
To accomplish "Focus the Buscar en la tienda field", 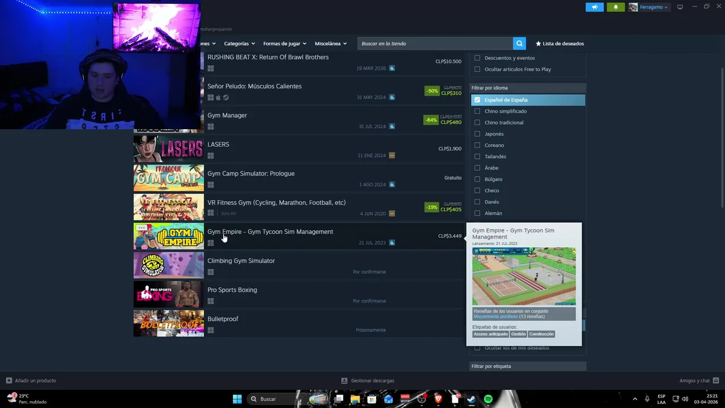I will tap(435, 44).
